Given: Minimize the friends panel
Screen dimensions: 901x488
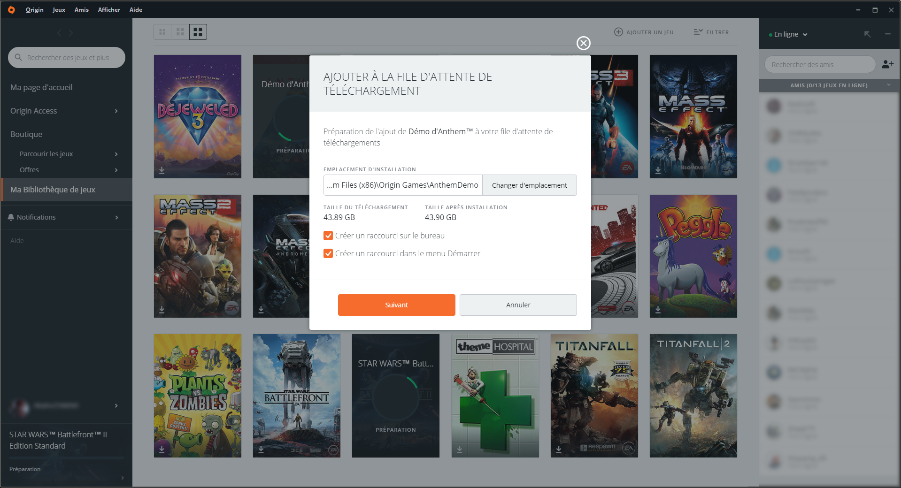Looking at the screenshot, I should click(887, 34).
